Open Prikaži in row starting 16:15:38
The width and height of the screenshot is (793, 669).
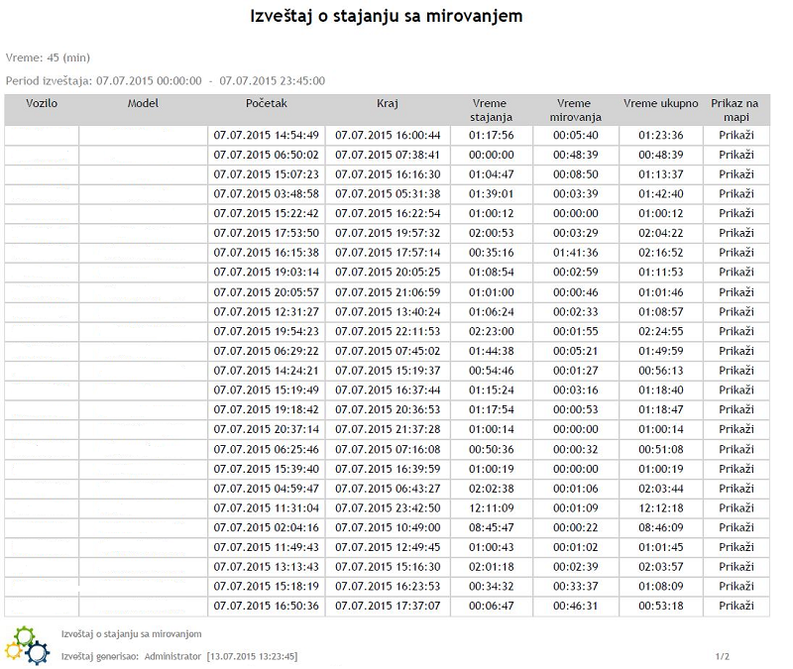(736, 253)
